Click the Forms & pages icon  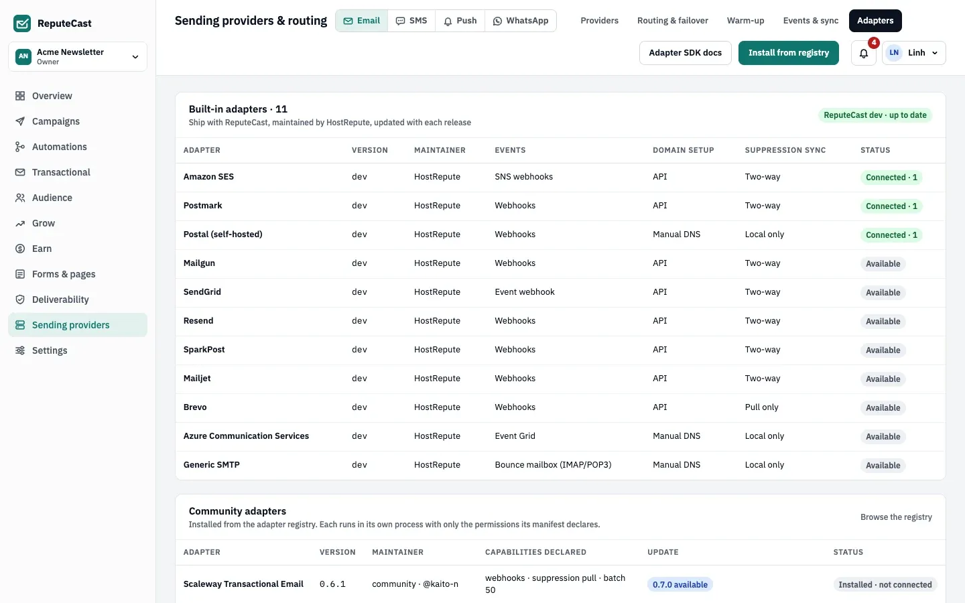[20, 274]
